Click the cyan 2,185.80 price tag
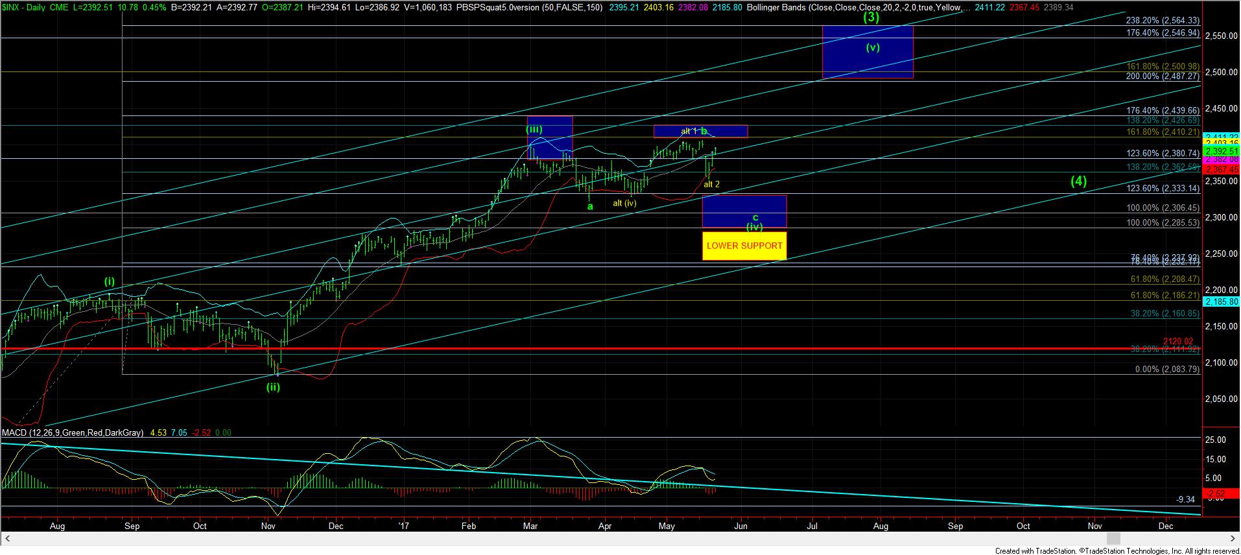This screenshot has width=1241, height=555. (x=1222, y=302)
